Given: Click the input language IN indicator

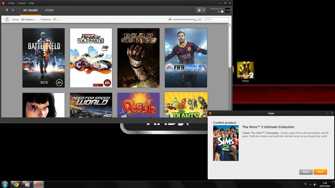Looking at the screenshot, I should [305, 184].
